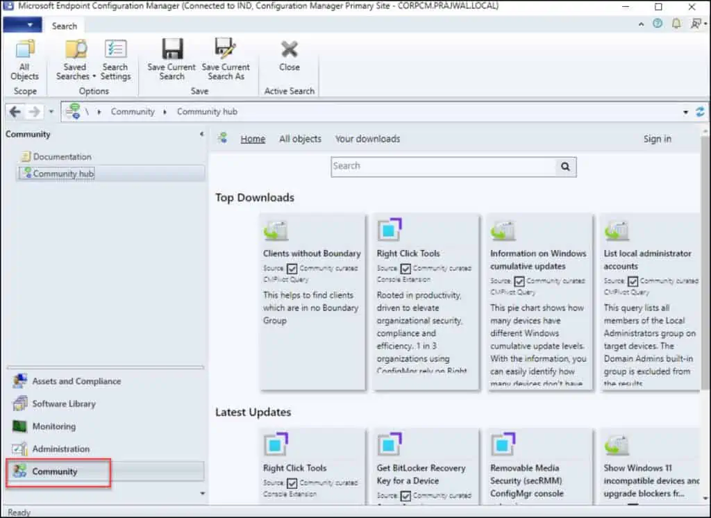Click the List local administrator accounts icon
The height and width of the screenshot is (518, 711).
pos(617,231)
